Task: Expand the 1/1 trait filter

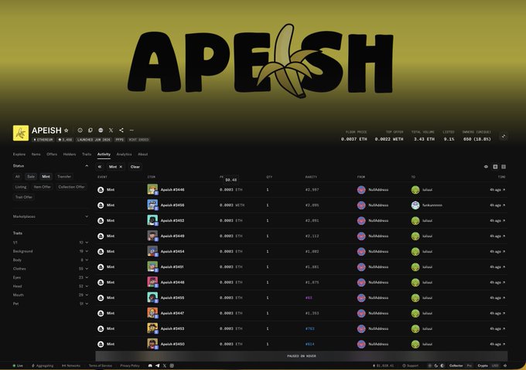Action: pos(50,243)
